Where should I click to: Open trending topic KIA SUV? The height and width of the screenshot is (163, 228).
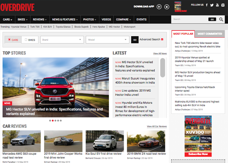click(48, 27)
